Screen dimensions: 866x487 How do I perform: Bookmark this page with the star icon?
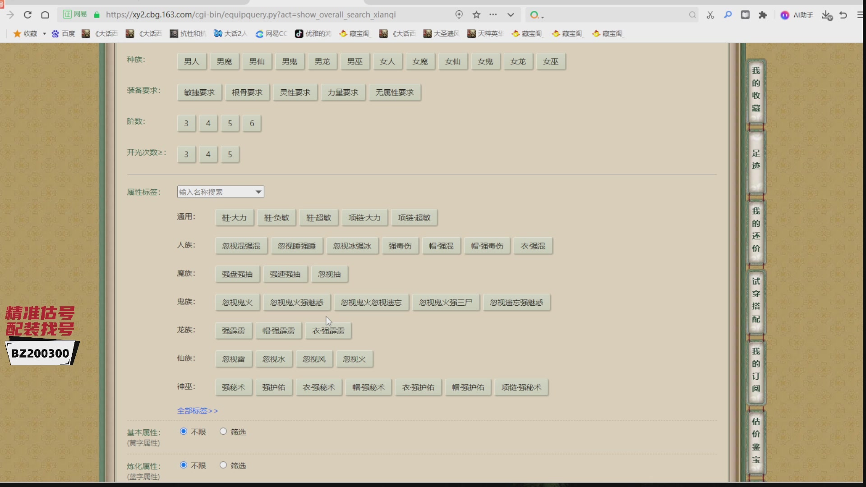click(476, 15)
